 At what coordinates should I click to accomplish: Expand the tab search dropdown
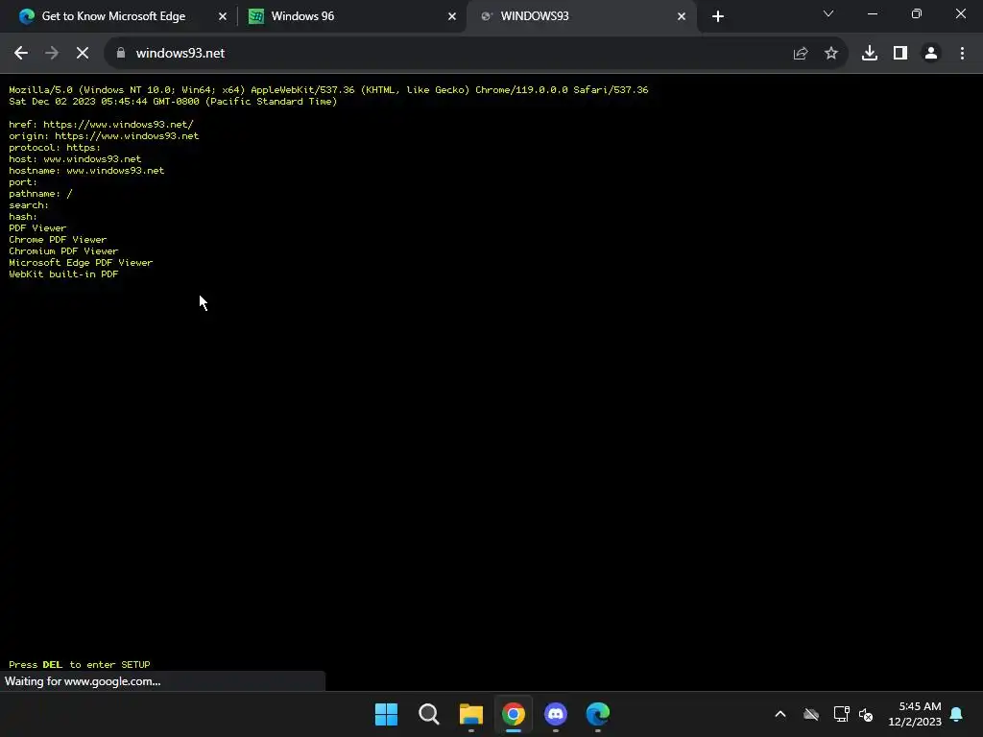828,13
